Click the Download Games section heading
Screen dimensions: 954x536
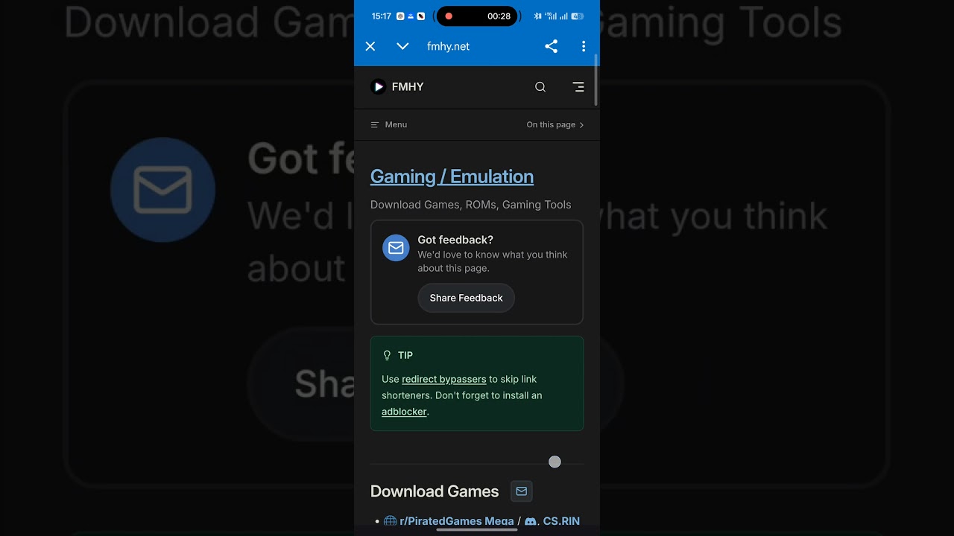[x=435, y=491]
